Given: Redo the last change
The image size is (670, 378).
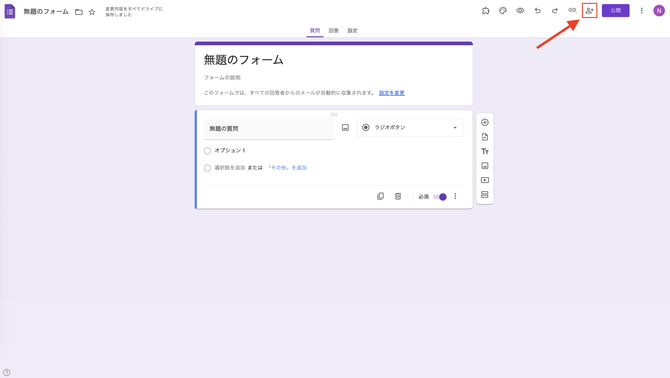Looking at the screenshot, I should pyautogui.click(x=555, y=11).
